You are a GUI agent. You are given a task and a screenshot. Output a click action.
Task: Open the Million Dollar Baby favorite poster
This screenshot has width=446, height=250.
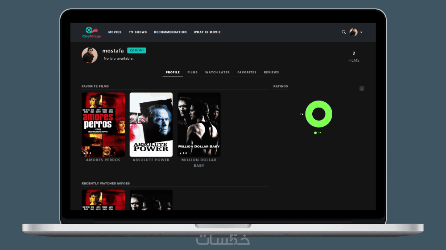tap(199, 125)
